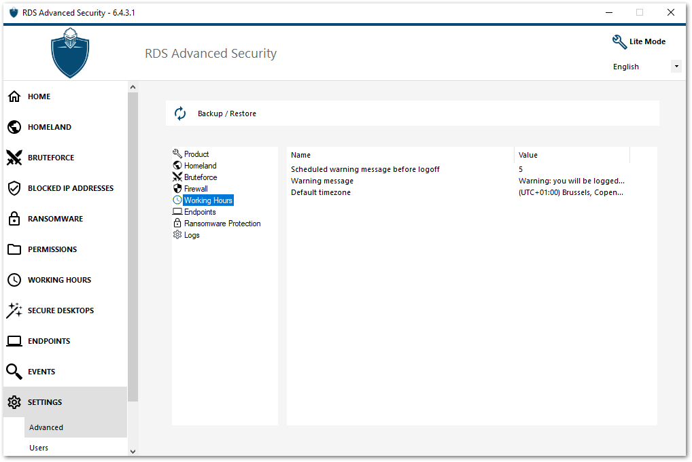The image size is (692, 462).
Task: Click the sidebar scrollbar up arrow
Action: pyautogui.click(x=133, y=88)
